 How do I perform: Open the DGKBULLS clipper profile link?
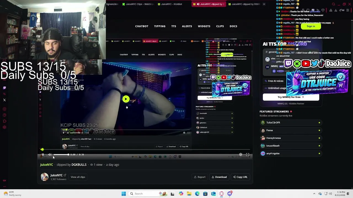tap(79, 165)
